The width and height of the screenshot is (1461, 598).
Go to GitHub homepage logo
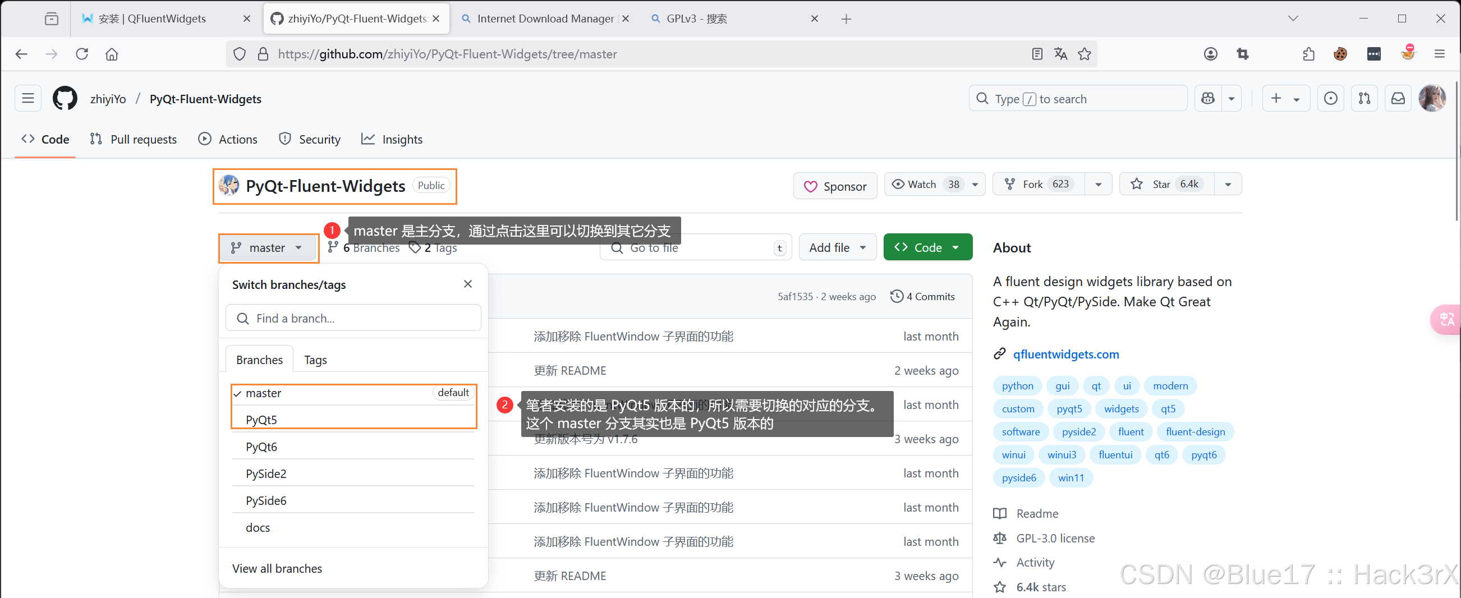(x=65, y=99)
